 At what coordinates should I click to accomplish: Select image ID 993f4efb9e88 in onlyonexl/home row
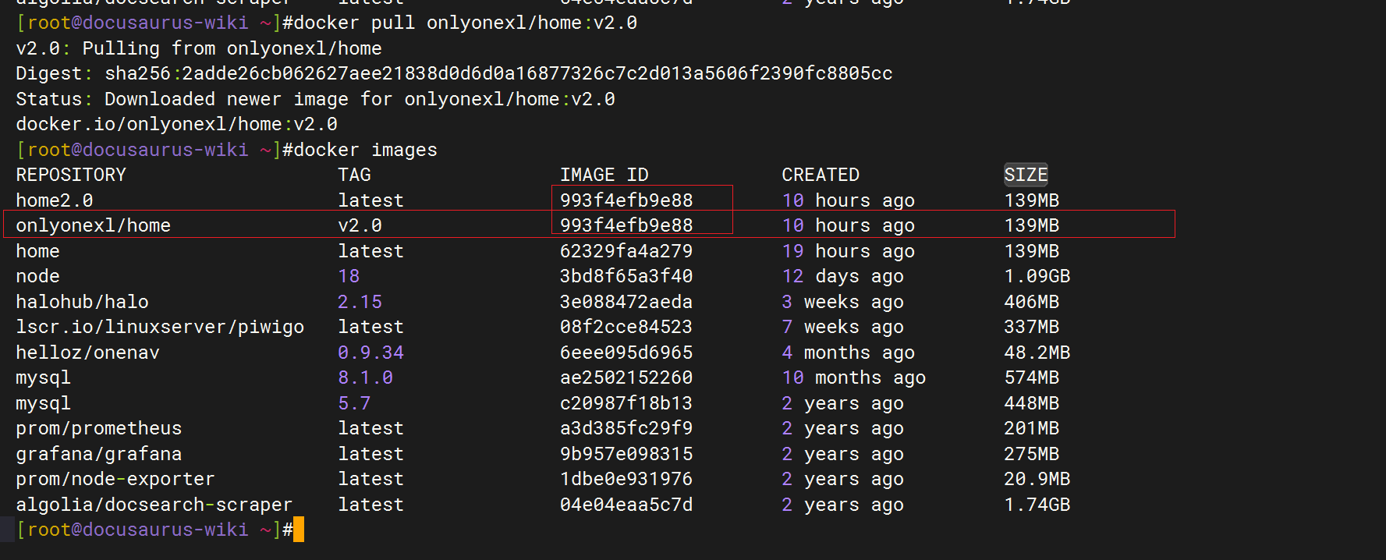[x=626, y=225]
